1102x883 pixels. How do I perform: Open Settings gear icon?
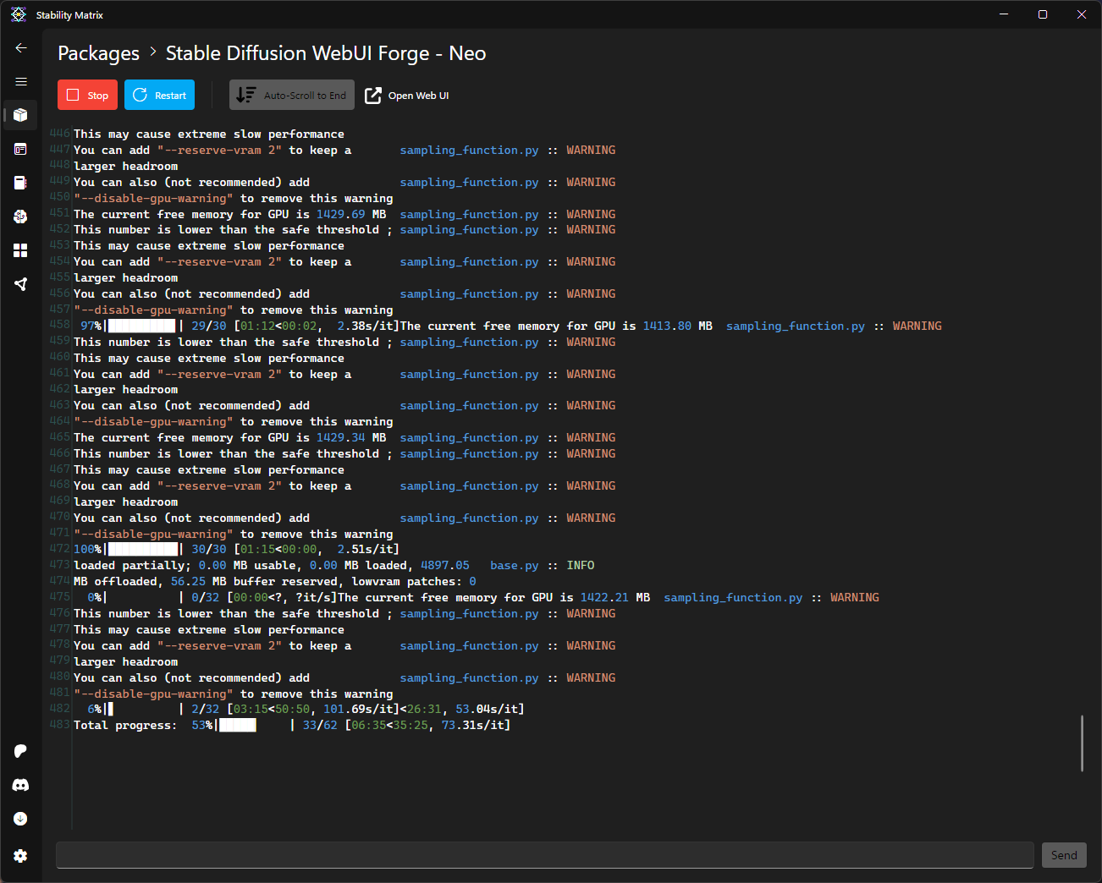pyautogui.click(x=21, y=856)
